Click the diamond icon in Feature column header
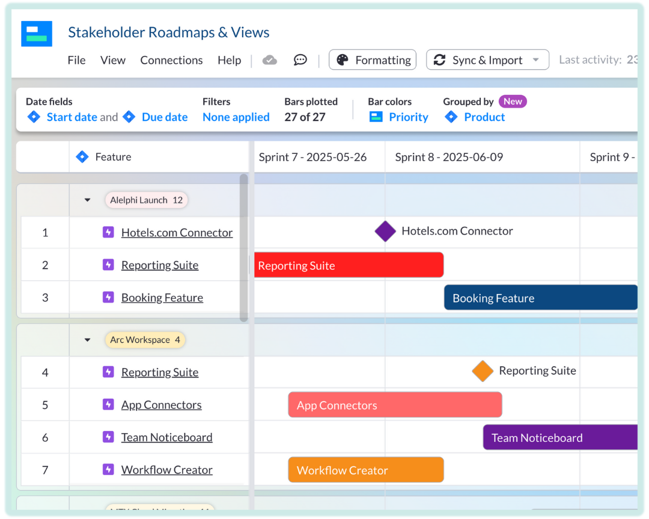649x519 pixels. [x=82, y=156]
